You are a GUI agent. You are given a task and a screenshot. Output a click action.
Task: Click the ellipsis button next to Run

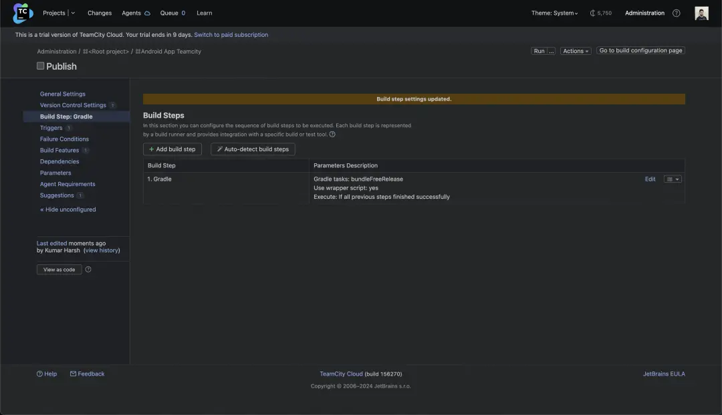[x=552, y=51]
